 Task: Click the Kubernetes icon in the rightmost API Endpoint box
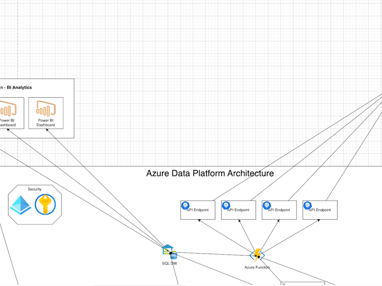(308, 205)
